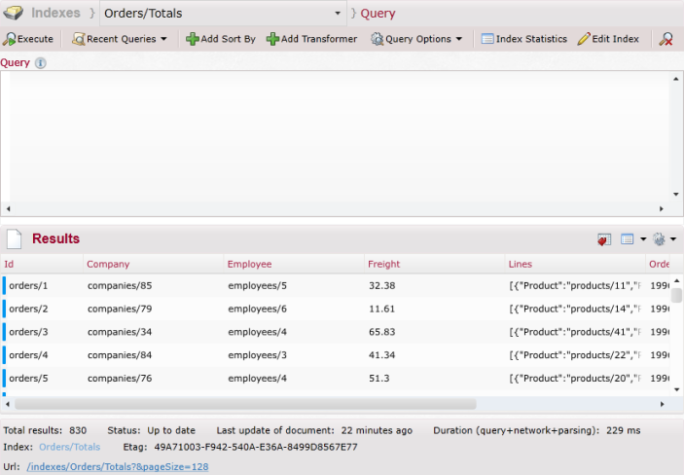Click the query editor scroll down arrow

(x=675, y=195)
